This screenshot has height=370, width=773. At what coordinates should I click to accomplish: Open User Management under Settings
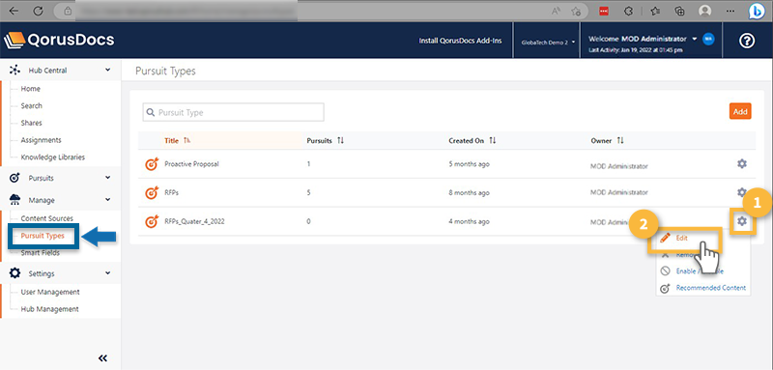pyautogui.click(x=50, y=292)
